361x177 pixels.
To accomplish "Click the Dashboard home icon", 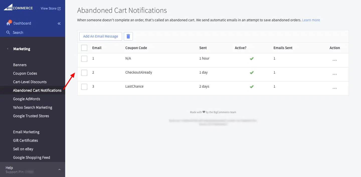I will coord(9,23).
